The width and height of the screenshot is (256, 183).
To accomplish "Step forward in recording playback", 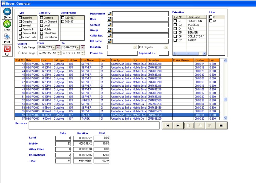I will tap(210, 125).
